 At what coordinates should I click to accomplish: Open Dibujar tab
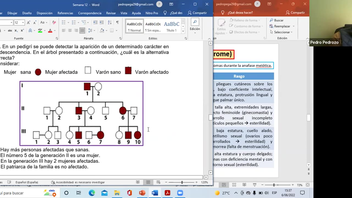[x=12, y=13]
